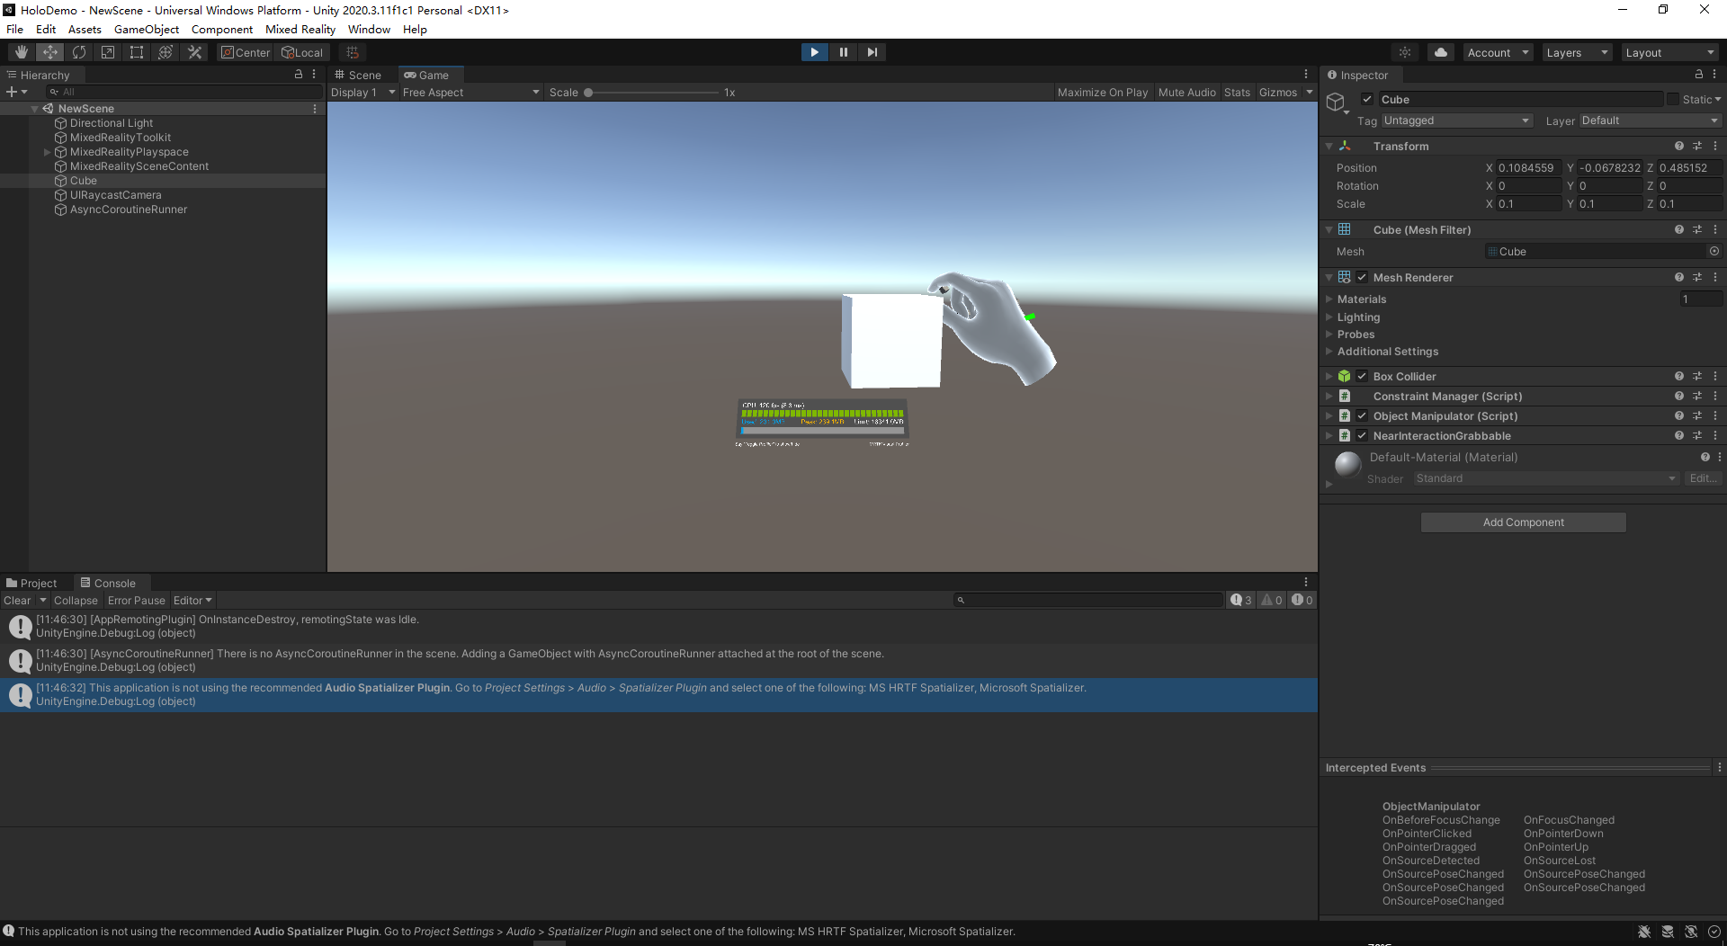Select the Hand tool in the toolbar

21,51
